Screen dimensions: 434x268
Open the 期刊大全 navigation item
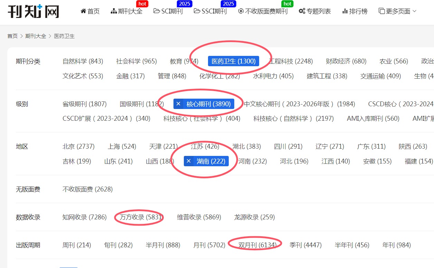tap(126, 11)
